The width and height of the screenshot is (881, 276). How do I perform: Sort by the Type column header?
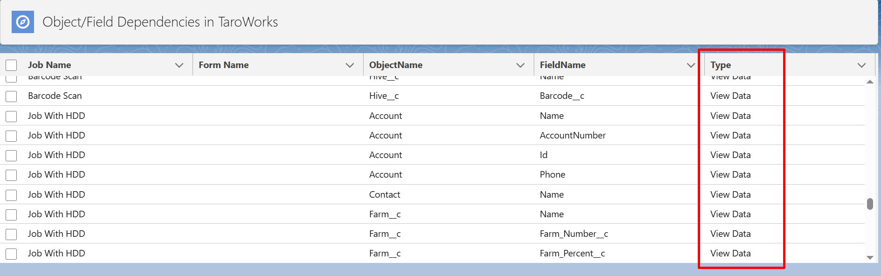pyautogui.click(x=721, y=65)
